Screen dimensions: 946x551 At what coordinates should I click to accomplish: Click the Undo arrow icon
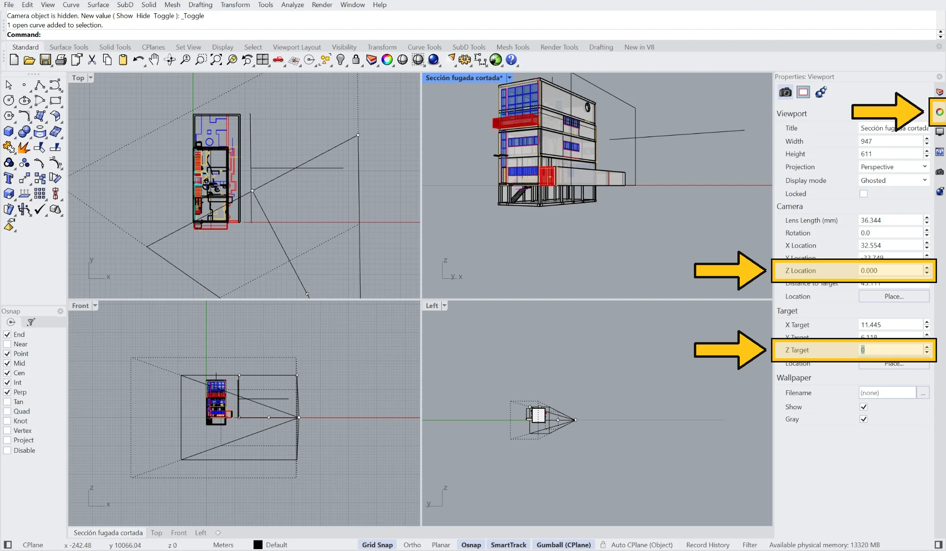(138, 60)
